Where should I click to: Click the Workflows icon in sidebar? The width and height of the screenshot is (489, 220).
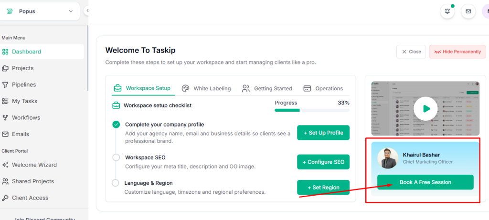coord(5,117)
